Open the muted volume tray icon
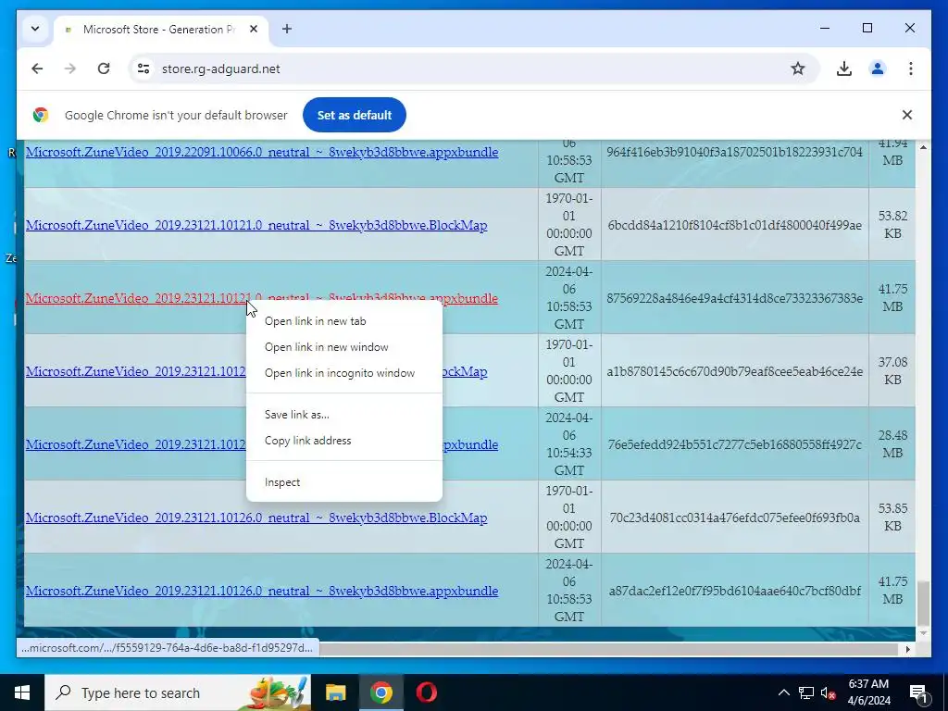The image size is (948, 711). [x=828, y=692]
